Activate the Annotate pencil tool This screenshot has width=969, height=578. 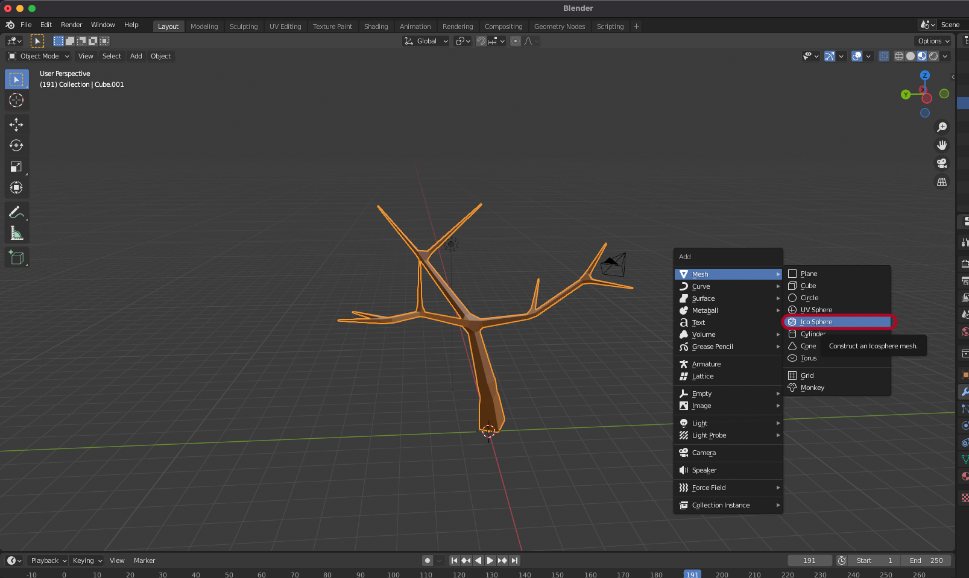tap(16, 212)
